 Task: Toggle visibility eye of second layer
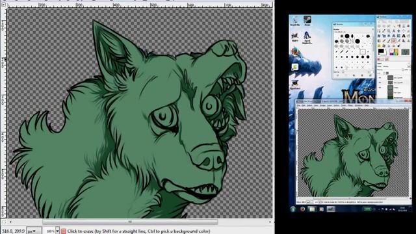pos(380,83)
